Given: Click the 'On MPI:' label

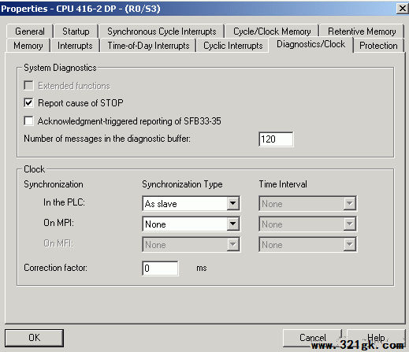Looking at the screenshot, I should click(x=58, y=223).
